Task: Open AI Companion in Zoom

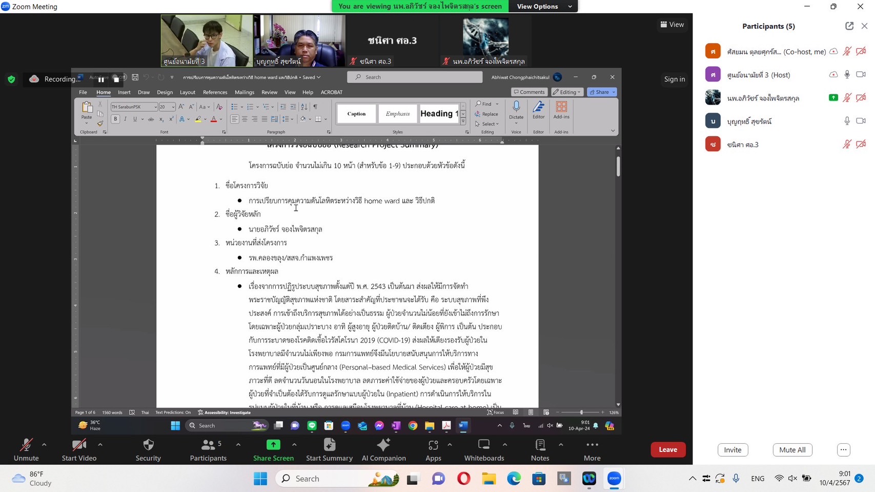Action: (383, 449)
